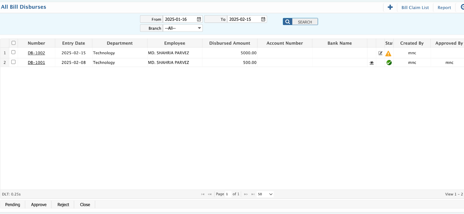The width and height of the screenshot is (464, 214).
Task: Check the box for row DB-1001
Action: (13, 62)
